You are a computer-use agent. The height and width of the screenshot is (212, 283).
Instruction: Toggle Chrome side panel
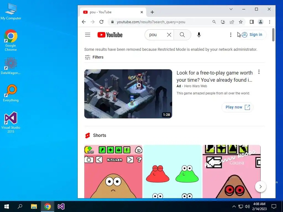(251, 22)
